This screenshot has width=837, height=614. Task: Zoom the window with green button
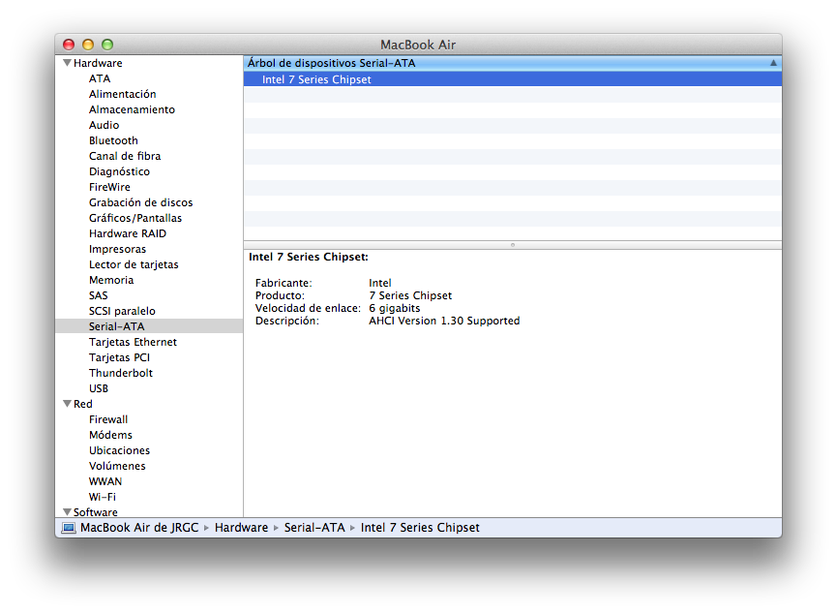107,45
